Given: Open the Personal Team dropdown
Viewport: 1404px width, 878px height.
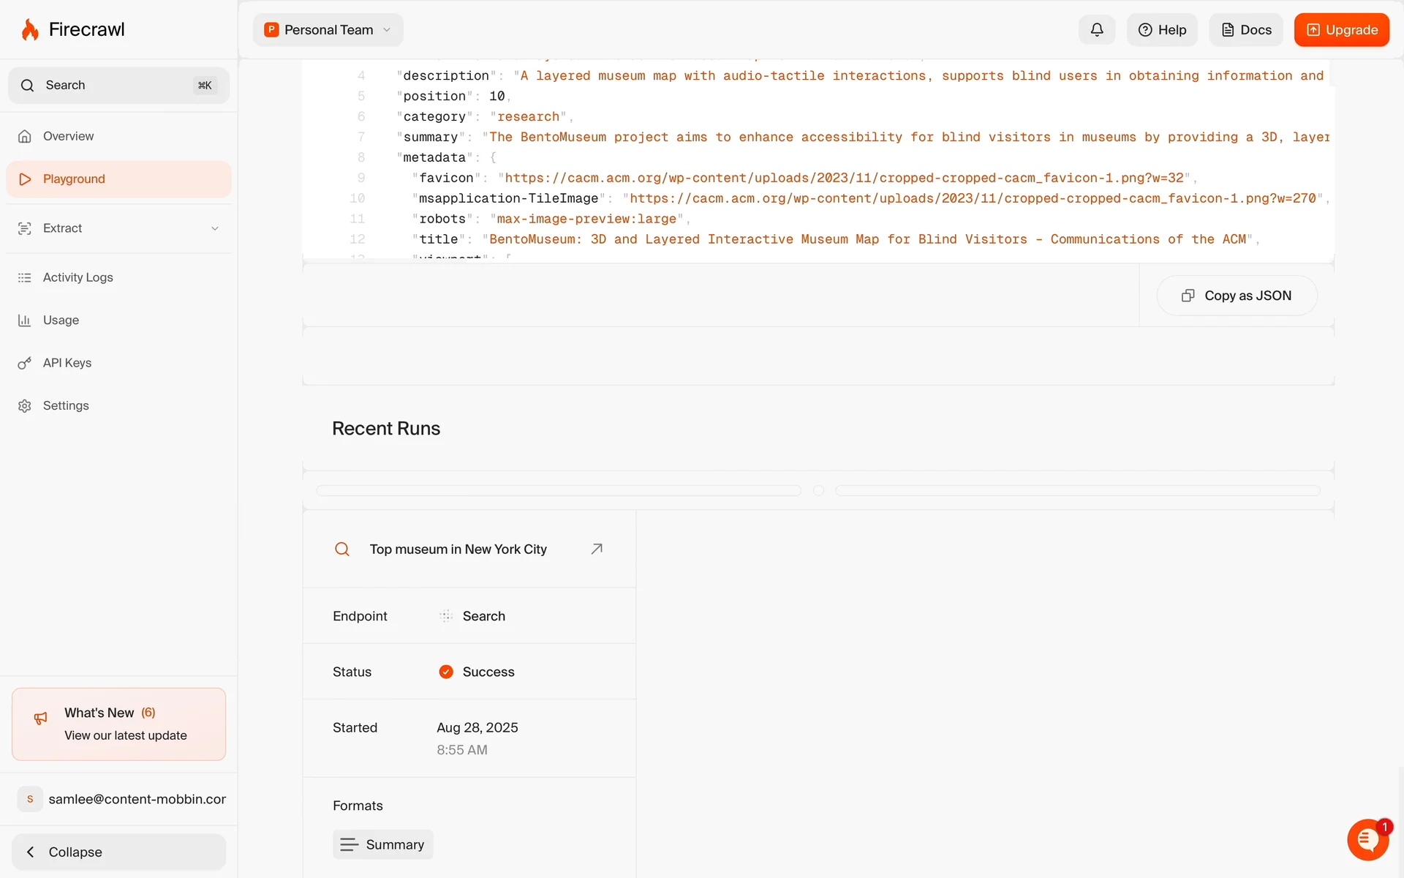Looking at the screenshot, I should [328, 30].
